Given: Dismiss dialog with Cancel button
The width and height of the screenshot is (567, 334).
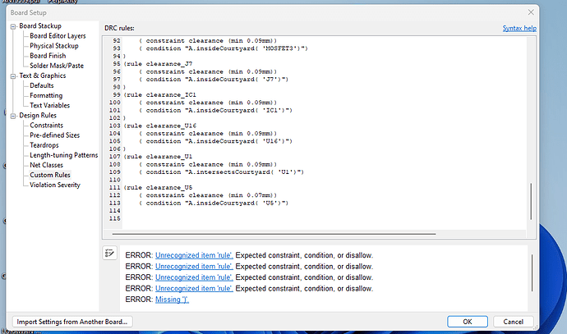Looking at the screenshot, I should (x=513, y=322).
